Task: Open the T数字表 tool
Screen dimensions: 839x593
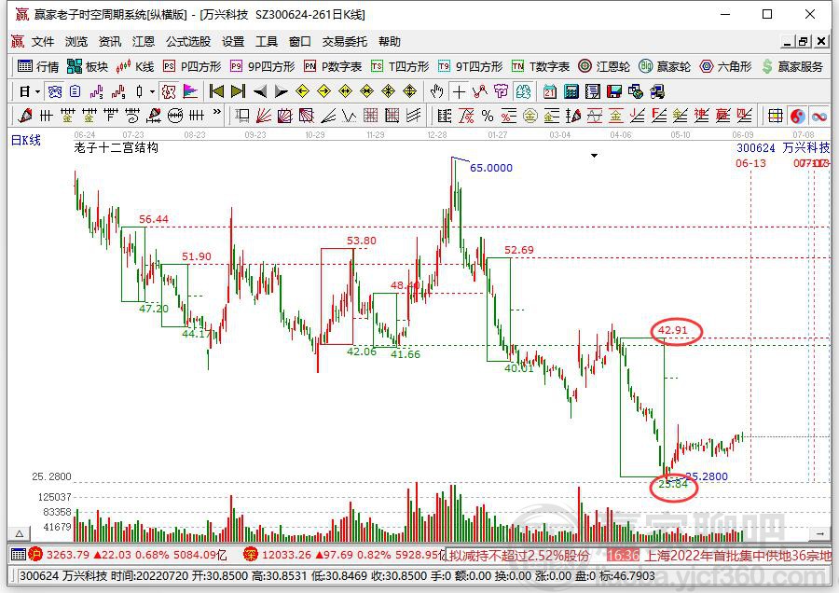Action: tap(541, 66)
